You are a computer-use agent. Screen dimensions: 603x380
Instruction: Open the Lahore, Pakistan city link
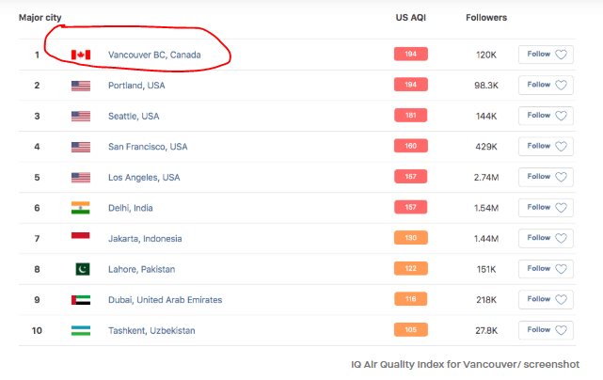coord(141,269)
